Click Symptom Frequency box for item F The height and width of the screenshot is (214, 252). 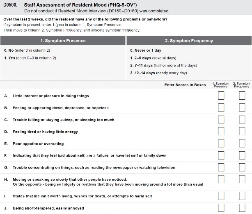coord(242,155)
